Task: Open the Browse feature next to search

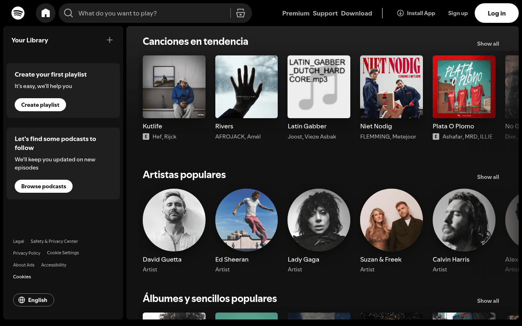Action: [x=241, y=13]
